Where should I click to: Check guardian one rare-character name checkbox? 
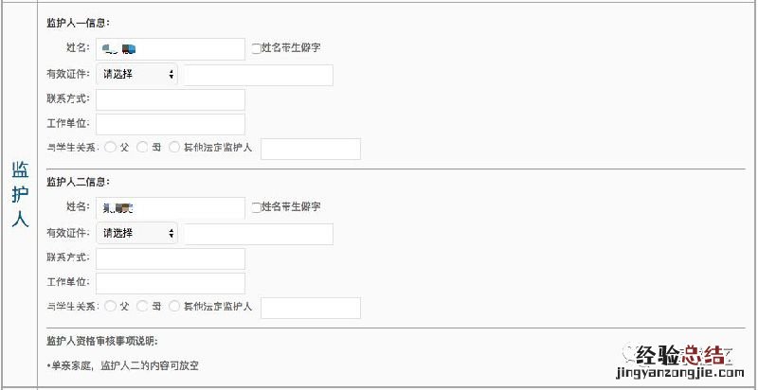(x=256, y=47)
